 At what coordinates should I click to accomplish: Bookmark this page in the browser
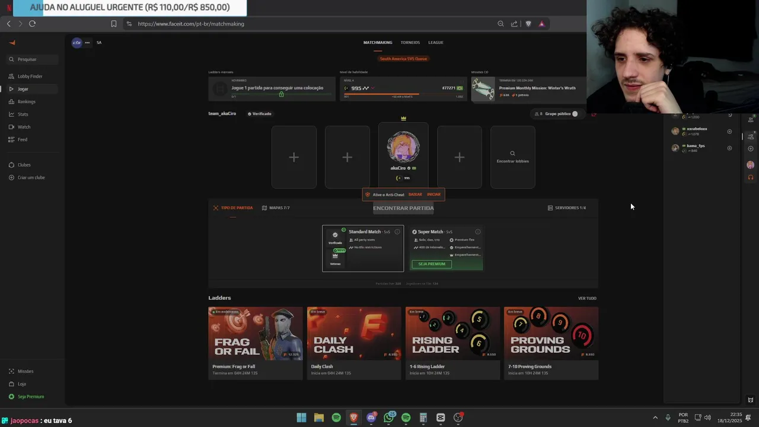pyautogui.click(x=114, y=24)
